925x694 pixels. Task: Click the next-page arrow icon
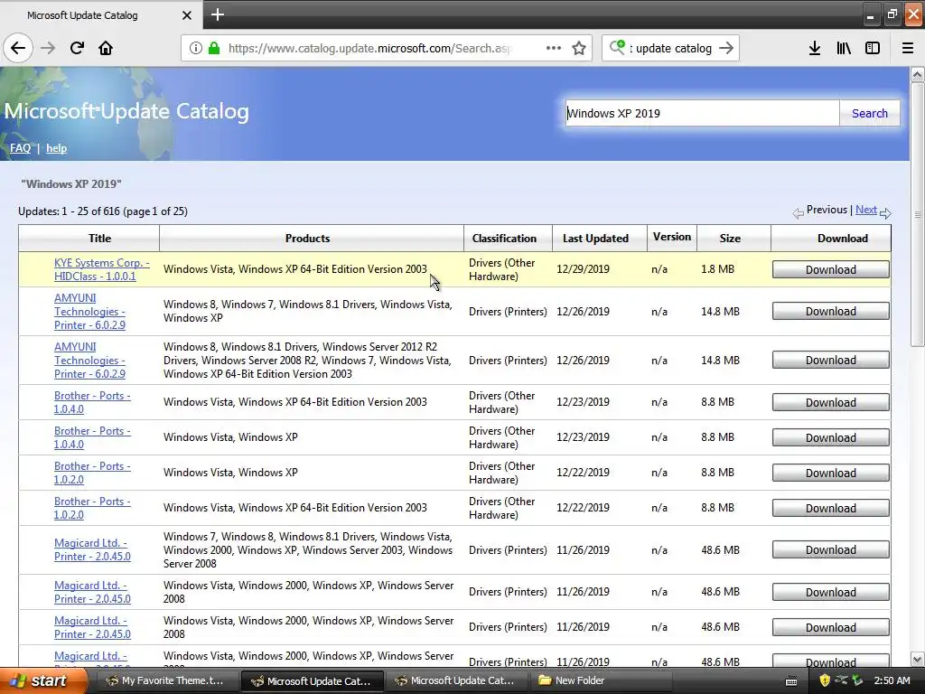pos(885,213)
